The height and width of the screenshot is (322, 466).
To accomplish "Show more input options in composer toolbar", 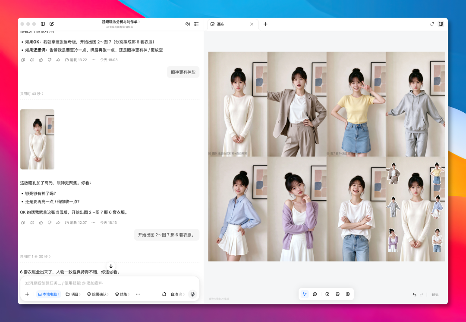I will point(138,294).
